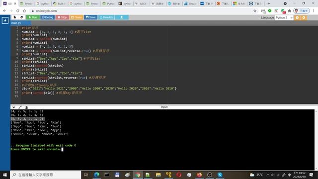Switch to the Microsoft logo browser tab
This screenshot has width=318, height=179.
pos(239,3)
